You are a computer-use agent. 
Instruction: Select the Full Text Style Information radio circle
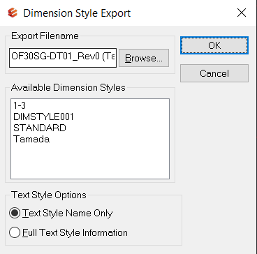15,232
